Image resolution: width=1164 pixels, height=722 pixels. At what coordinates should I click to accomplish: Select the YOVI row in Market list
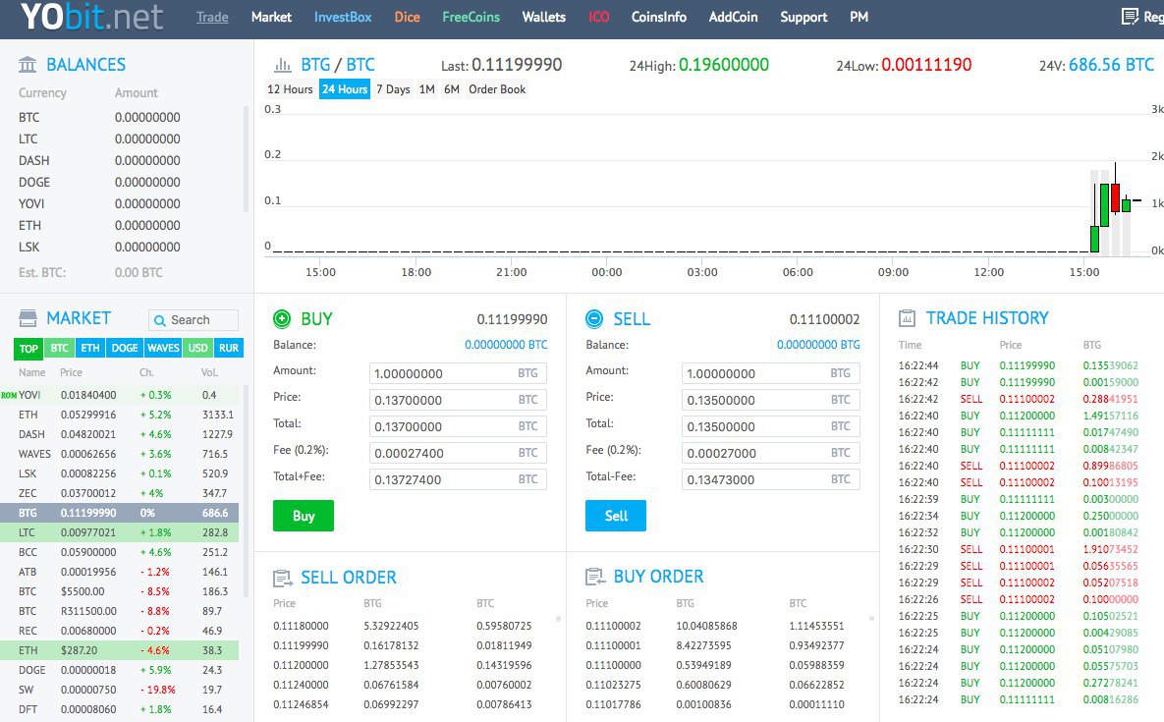pyautogui.click(x=120, y=395)
